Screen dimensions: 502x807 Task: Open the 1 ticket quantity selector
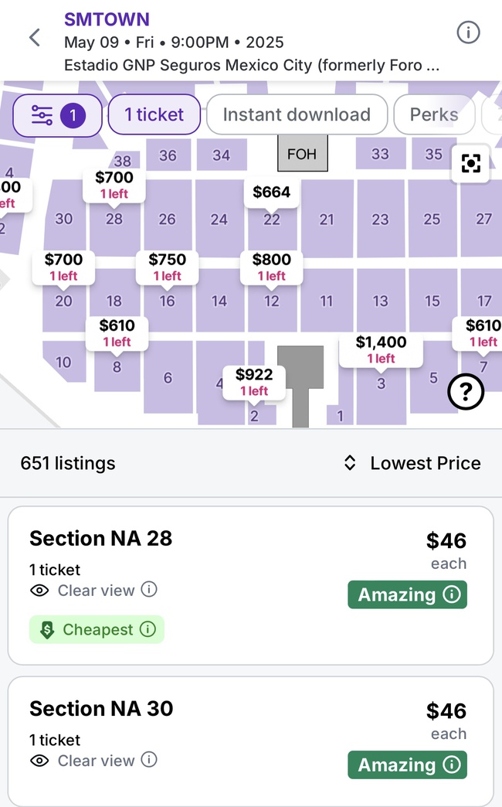click(154, 115)
